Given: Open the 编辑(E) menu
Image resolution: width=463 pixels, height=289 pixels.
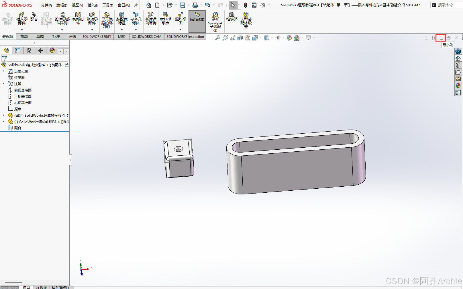Looking at the screenshot, I should tap(62, 5).
